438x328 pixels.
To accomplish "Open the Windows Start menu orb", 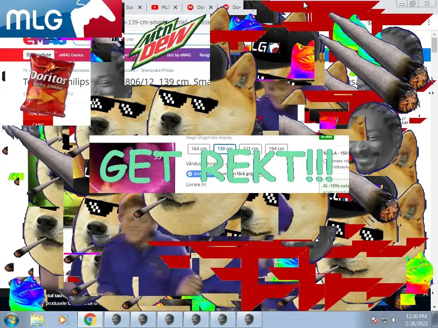I will [12, 319].
